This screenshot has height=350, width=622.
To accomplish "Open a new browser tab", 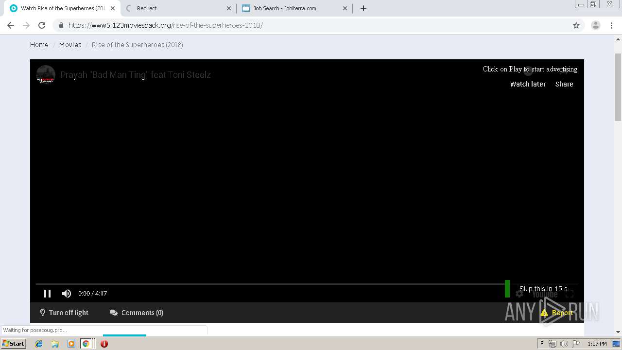I will point(363,8).
